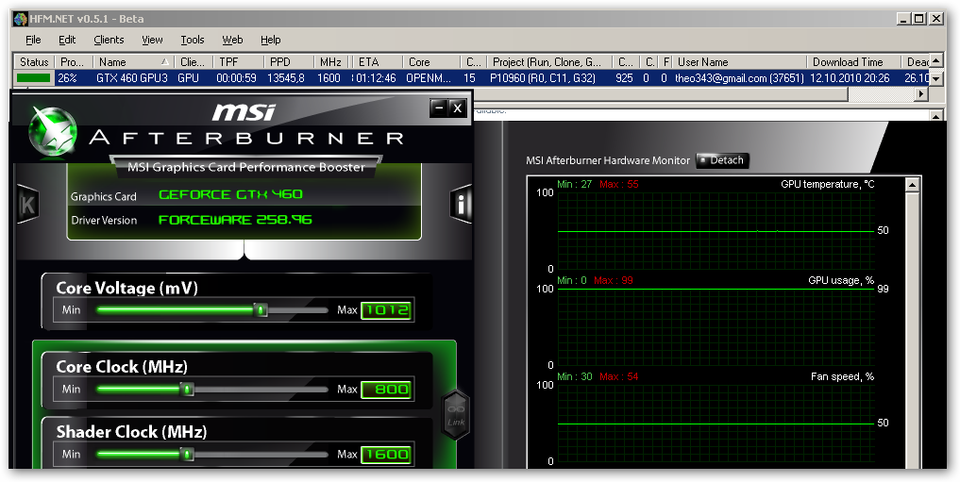The height and width of the screenshot is (482, 960).
Task: Click the Kombustor K button in Afterburner
Action: coord(28,205)
